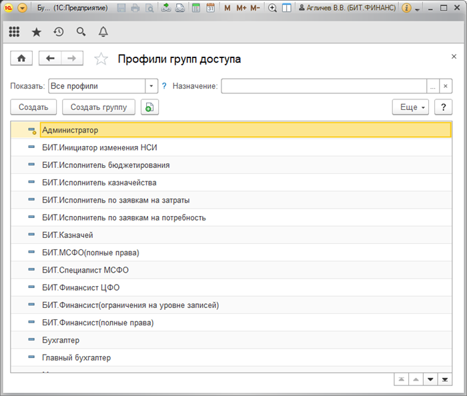
Task: Open Favorites star in top panel
Action: [36, 32]
